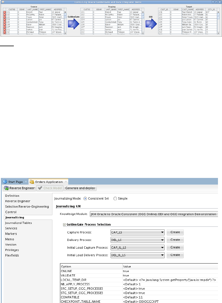
Task: Click the red delete icon for Travis row 103
Action: 5,17
